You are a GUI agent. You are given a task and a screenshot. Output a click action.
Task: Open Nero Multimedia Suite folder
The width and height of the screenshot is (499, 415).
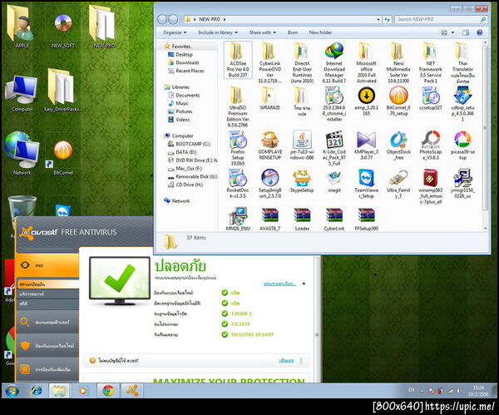398,62
